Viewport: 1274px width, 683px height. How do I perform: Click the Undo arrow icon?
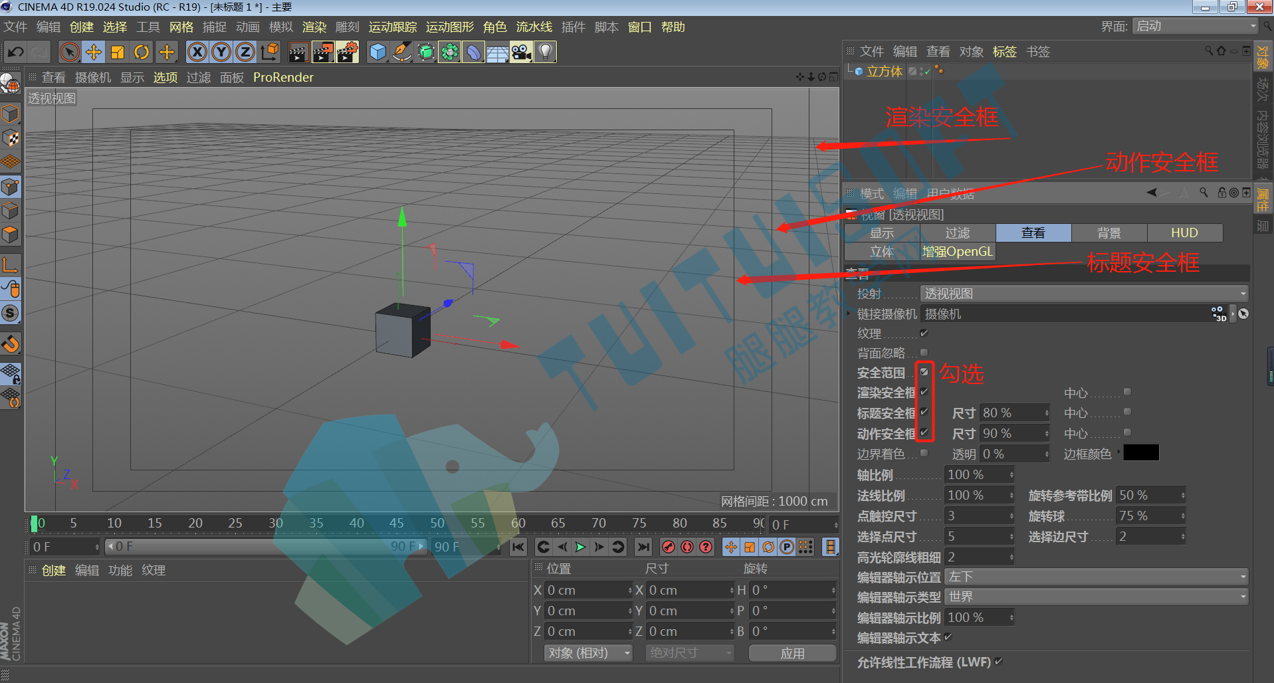click(x=16, y=52)
